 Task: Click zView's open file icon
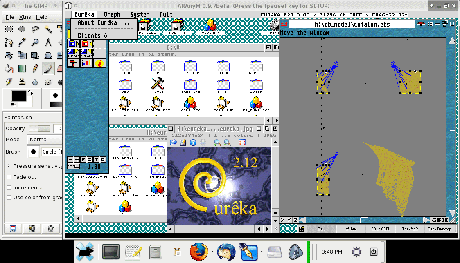click(174, 143)
